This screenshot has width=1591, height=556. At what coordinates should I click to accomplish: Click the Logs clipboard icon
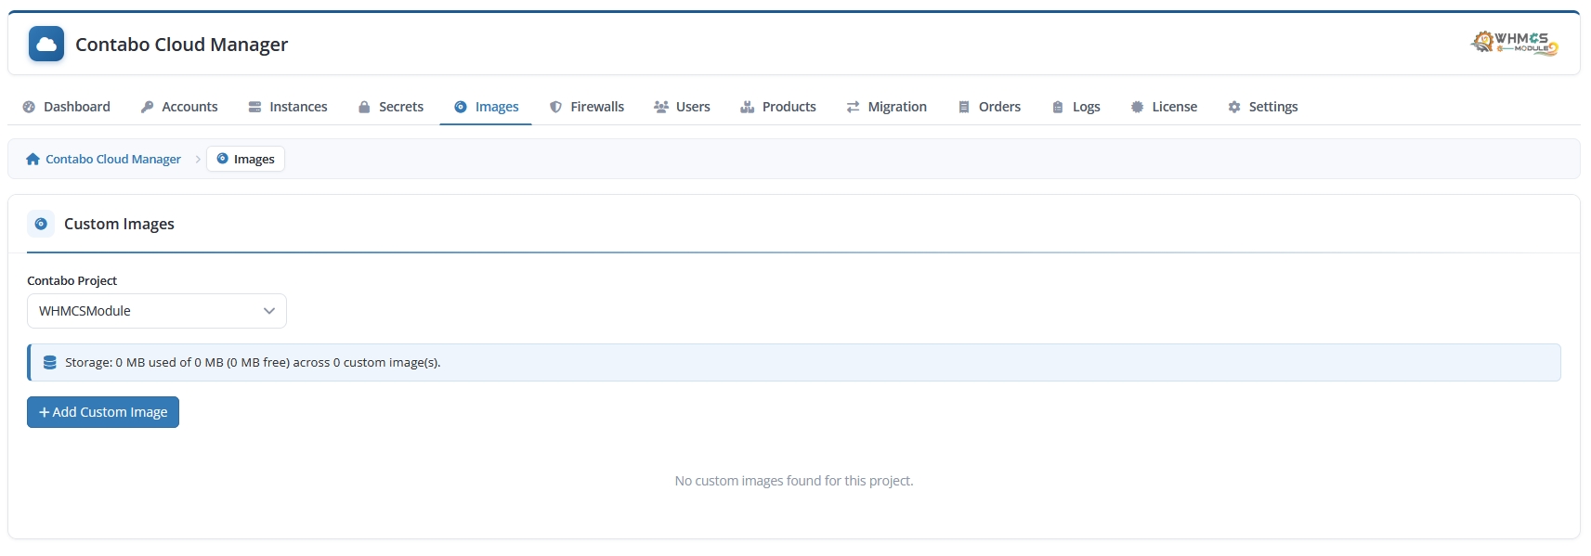[1058, 107]
